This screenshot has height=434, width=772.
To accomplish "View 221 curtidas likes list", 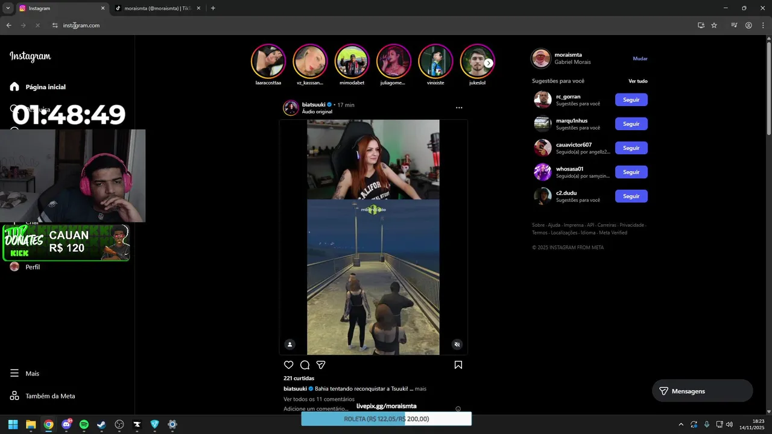I will tap(299, 378).
